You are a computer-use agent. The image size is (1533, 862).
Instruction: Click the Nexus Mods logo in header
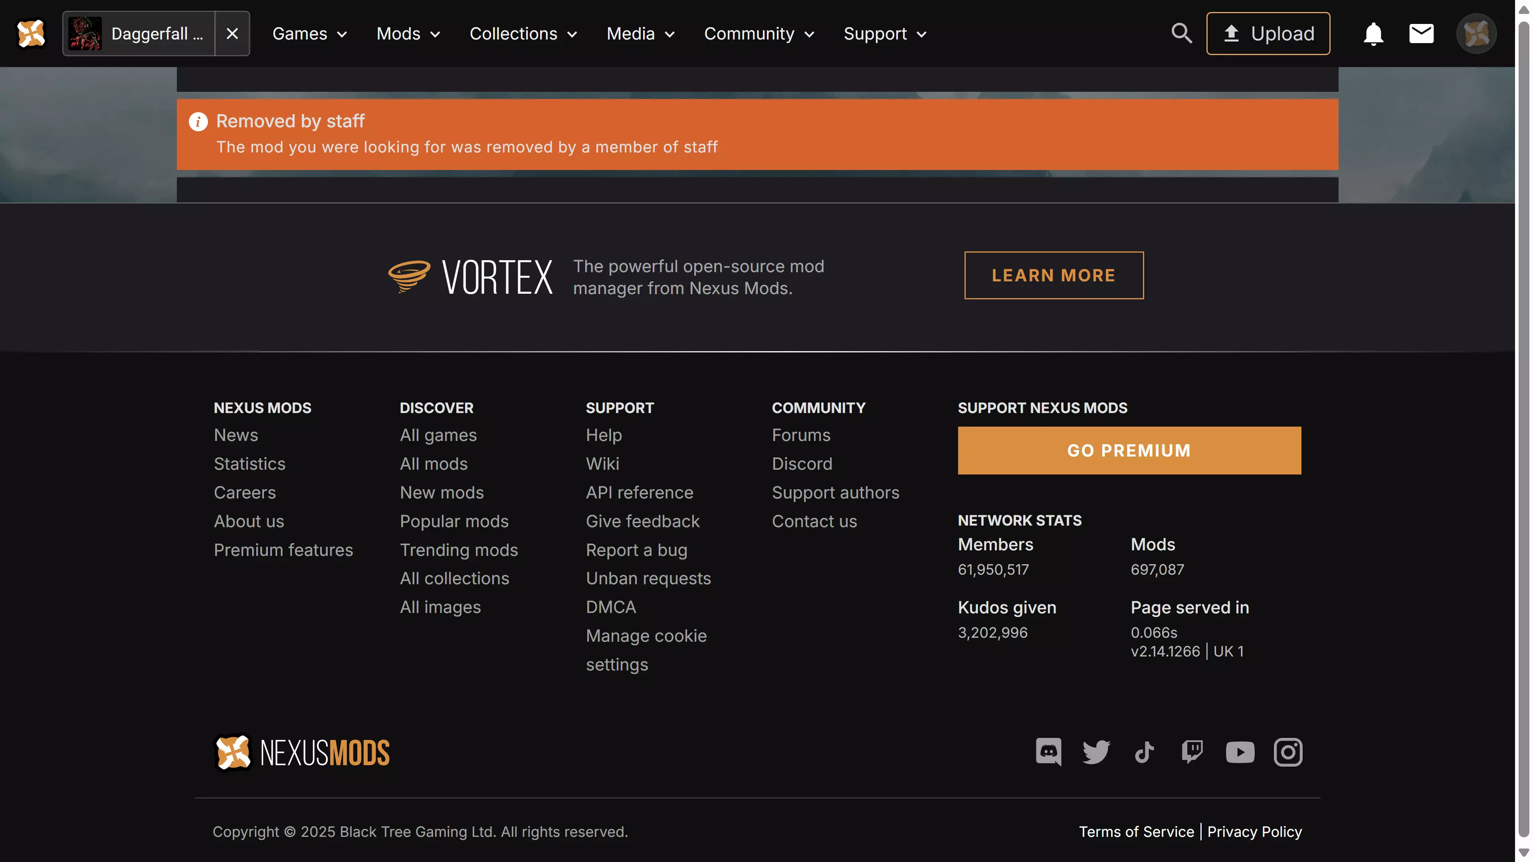(31, 33)
